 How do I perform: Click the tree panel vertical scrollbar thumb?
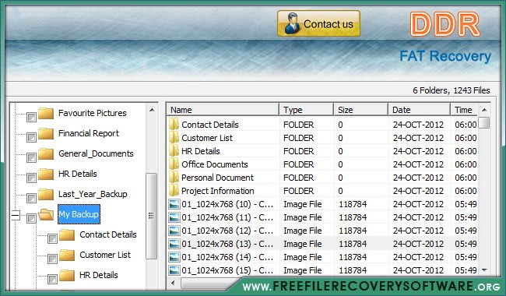151,217
